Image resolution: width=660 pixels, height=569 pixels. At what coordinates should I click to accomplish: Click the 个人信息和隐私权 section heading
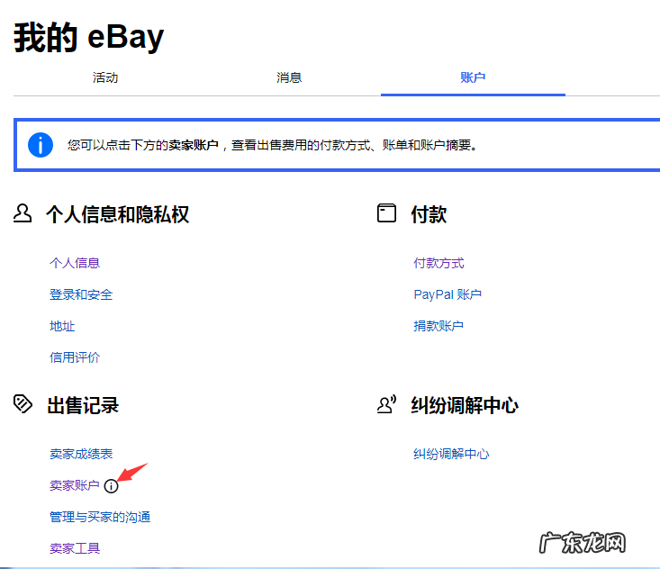(117, 214)
